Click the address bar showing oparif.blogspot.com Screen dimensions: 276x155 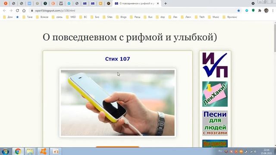(x=135, y=10)
